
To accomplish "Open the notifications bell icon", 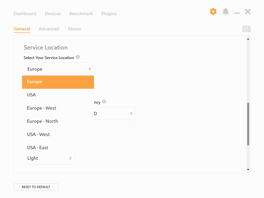I will coord(226,11).
